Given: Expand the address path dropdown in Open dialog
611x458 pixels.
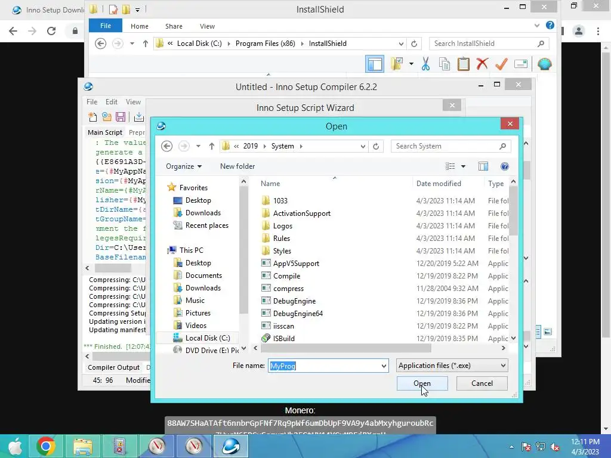Looking at the screenshot, I should click(363, 146).
